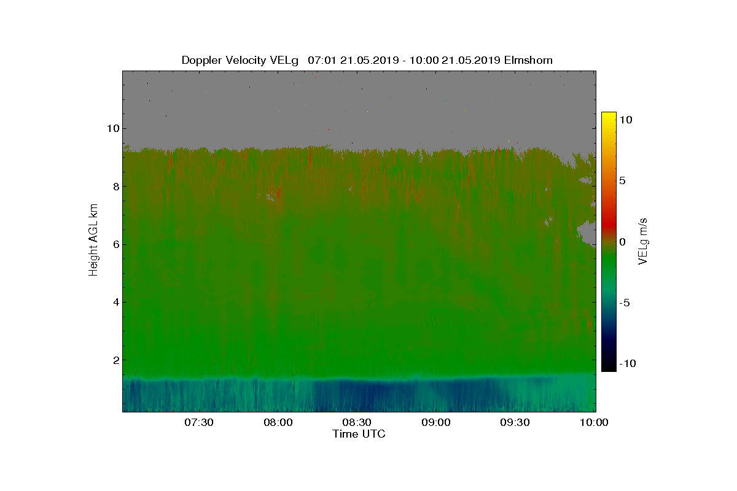Click the dark blue layer at 08:30

(x=357, y=395)
